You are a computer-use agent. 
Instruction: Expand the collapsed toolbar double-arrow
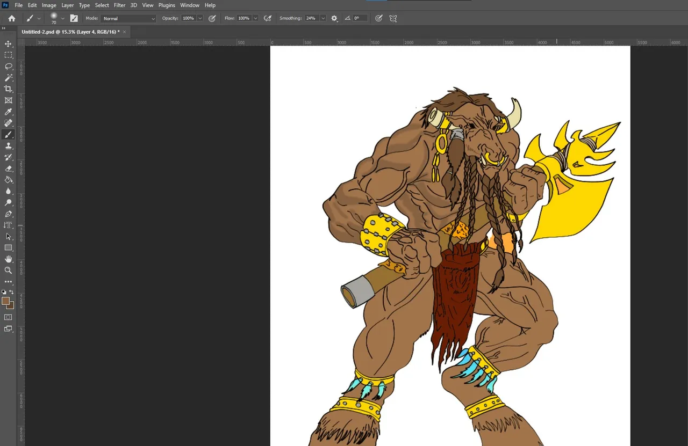click(x=4, y=28)
